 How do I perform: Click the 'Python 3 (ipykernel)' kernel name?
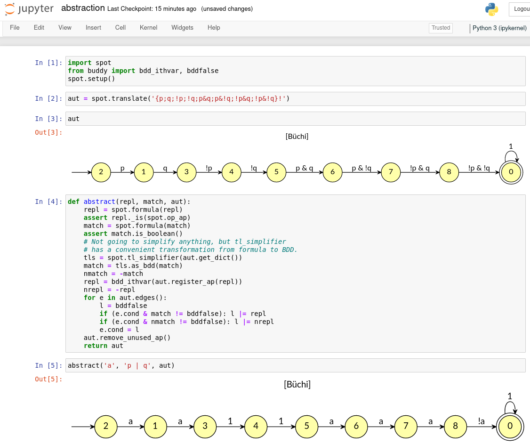(x=499, y=28)
